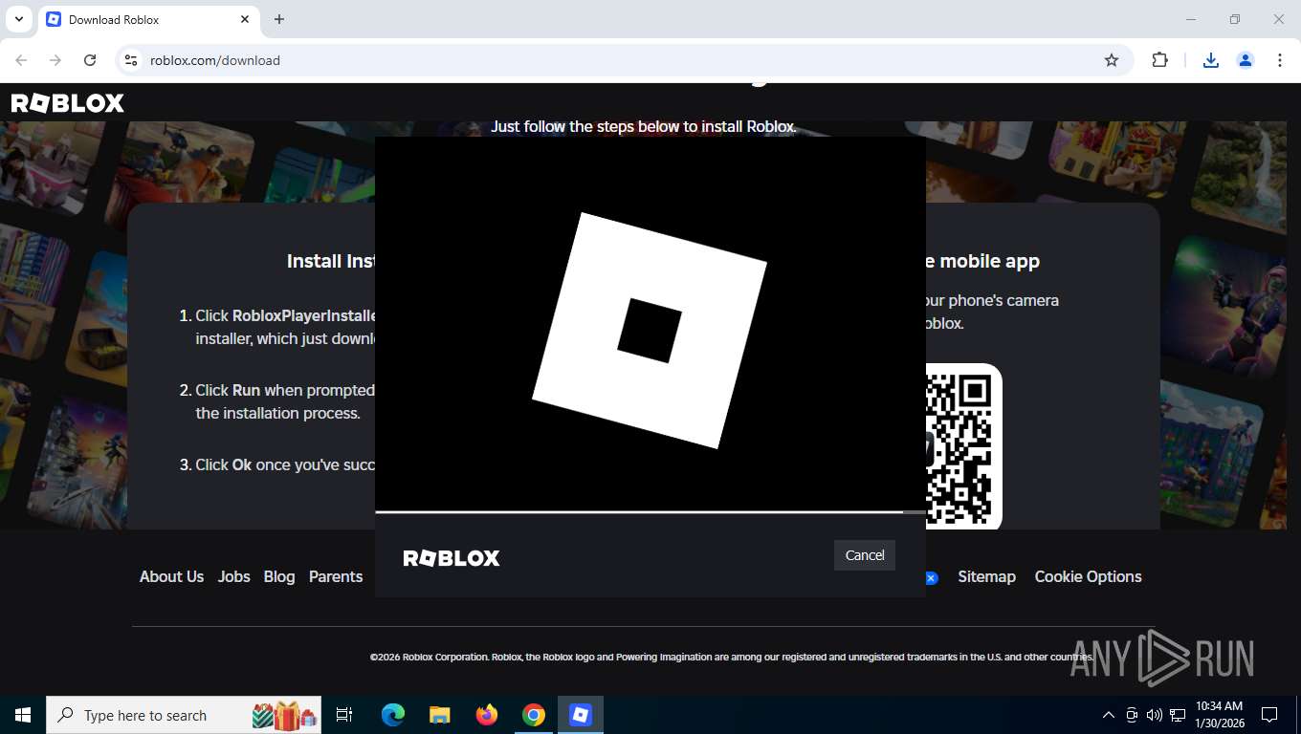The image size is (1301, 734).
Task: Open the Jobs footer link
Action: [233, 576]
